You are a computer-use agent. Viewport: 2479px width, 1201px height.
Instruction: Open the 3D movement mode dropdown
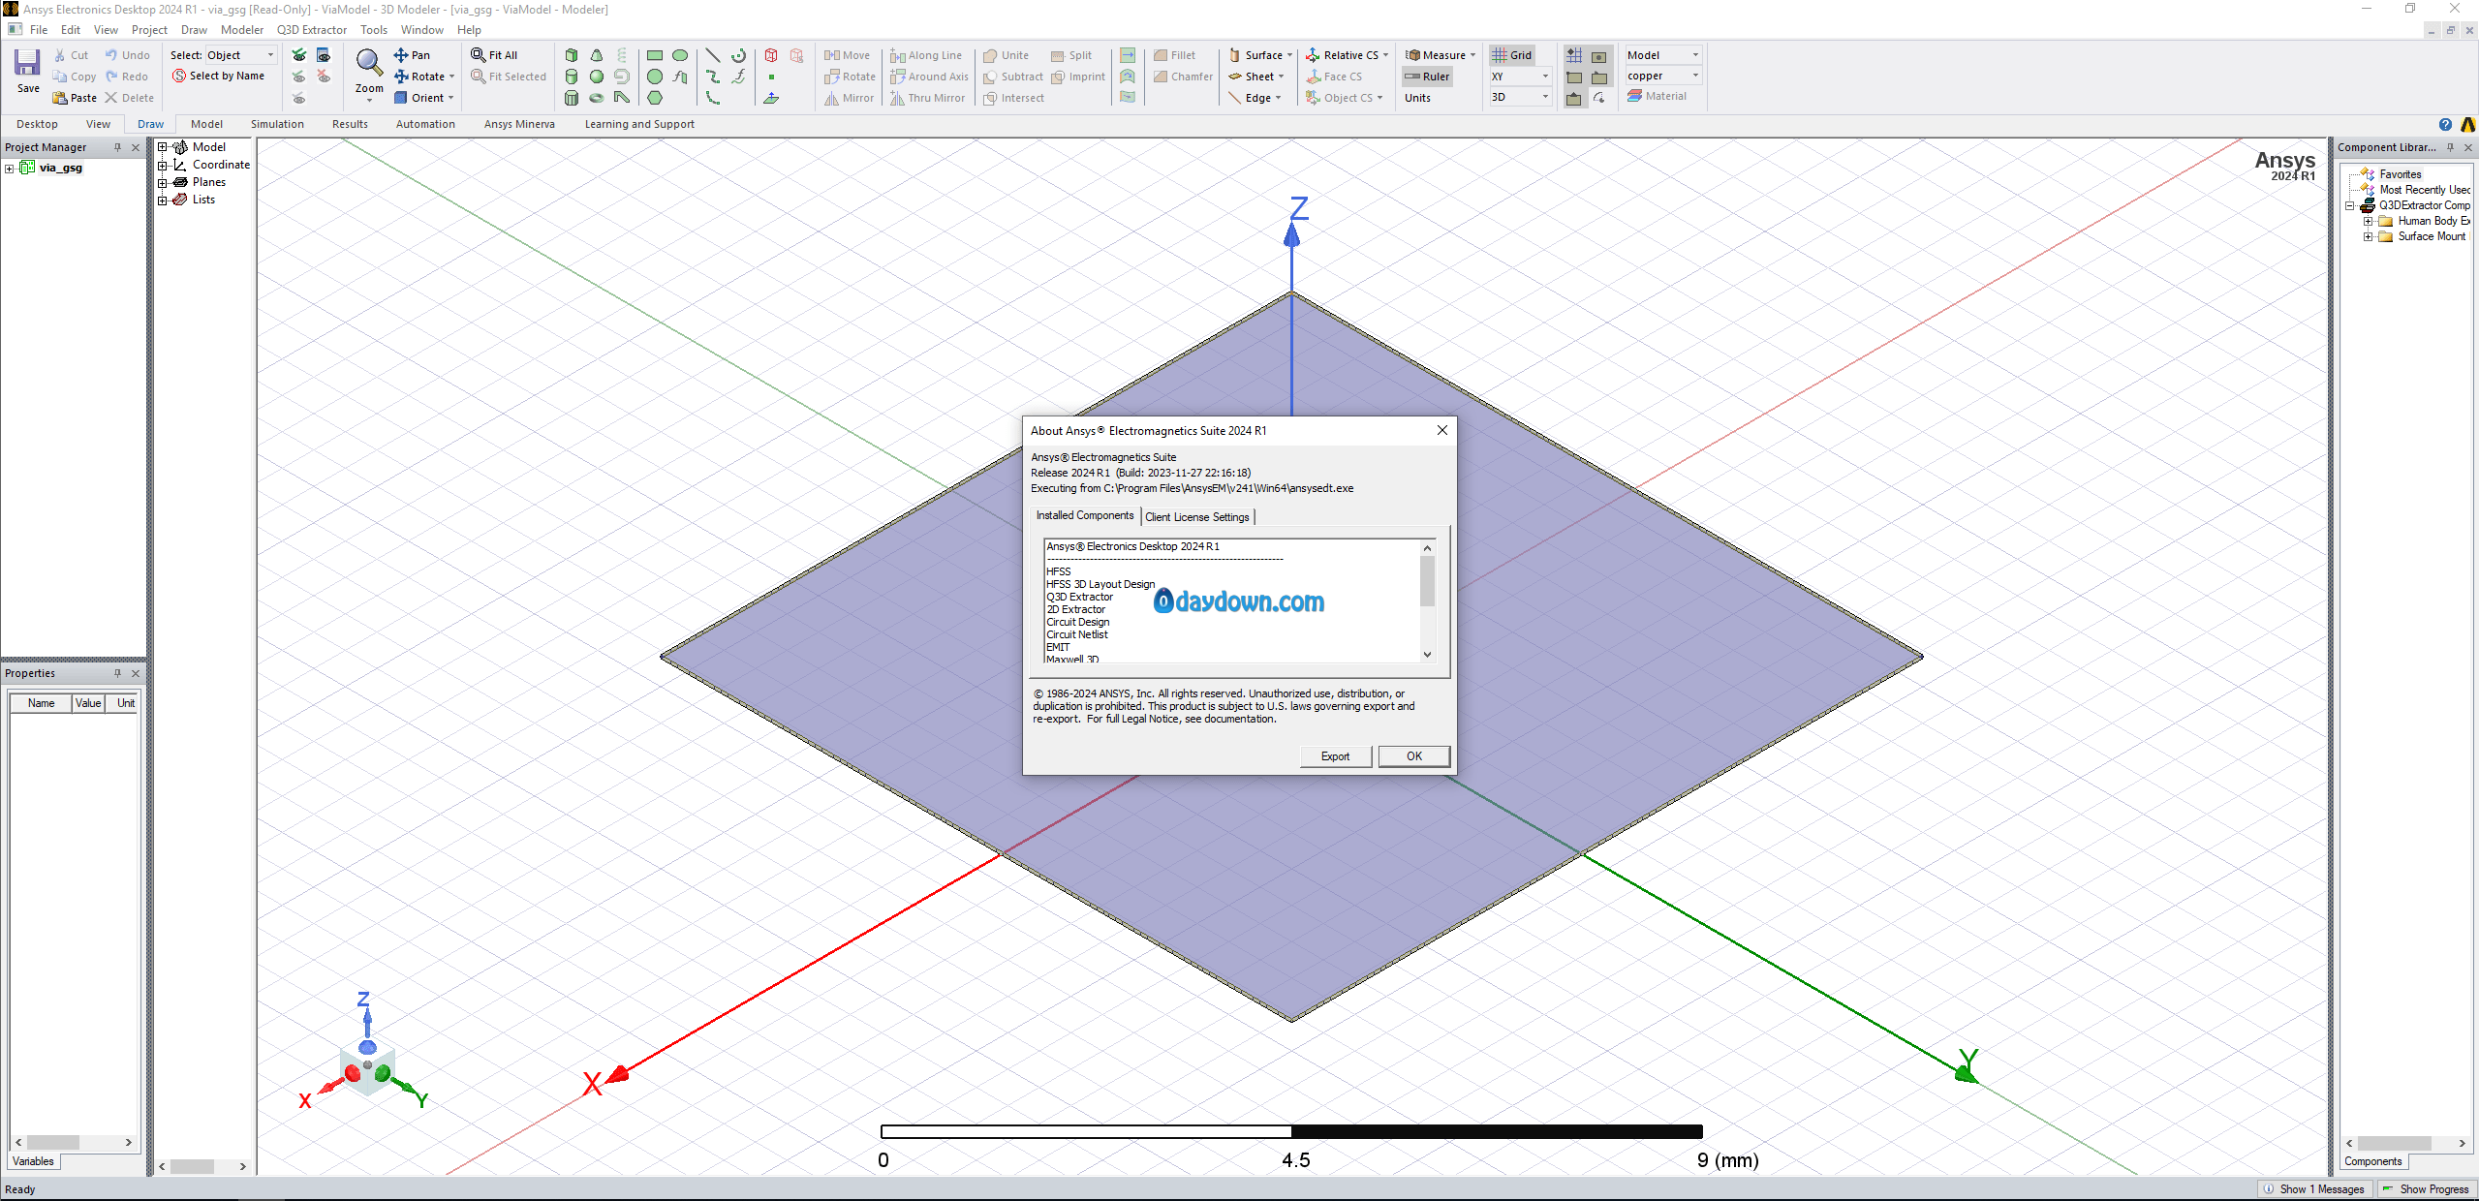click(x=1520, y=97)
